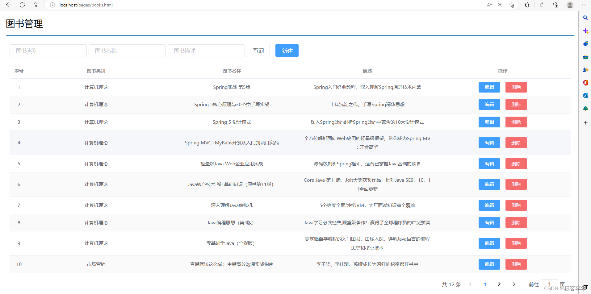Go to page 2 of results

499,284
